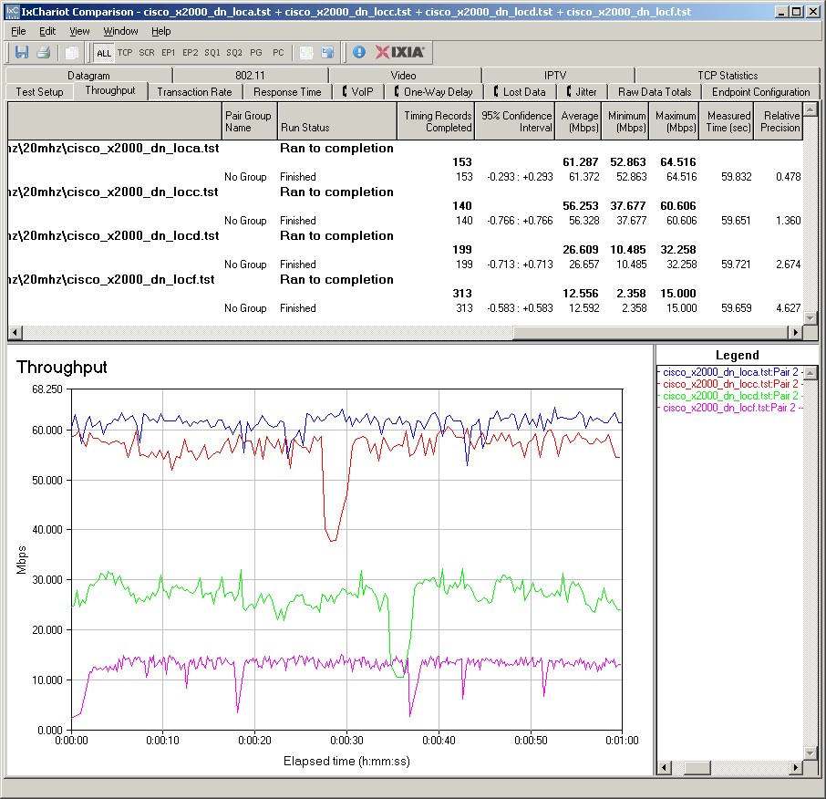Switch to the Response Time tab

tap(287, 92)
